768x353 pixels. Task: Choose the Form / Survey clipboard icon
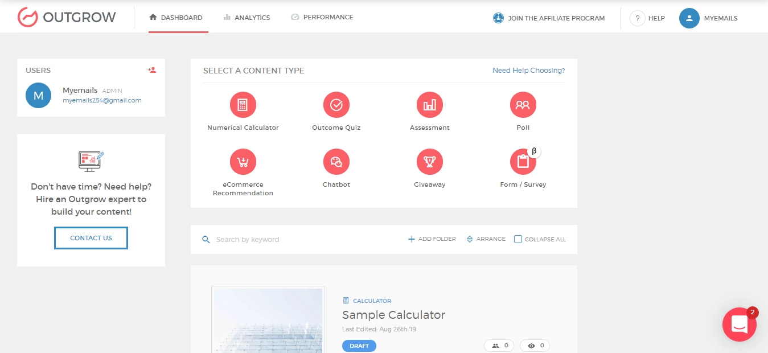click(523, 162)
